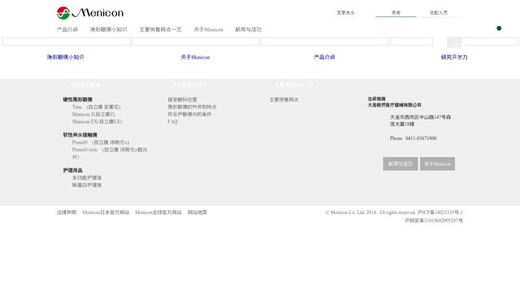
Task: Open the blue 产品介绍 link
Action: [x=324, y=57]
